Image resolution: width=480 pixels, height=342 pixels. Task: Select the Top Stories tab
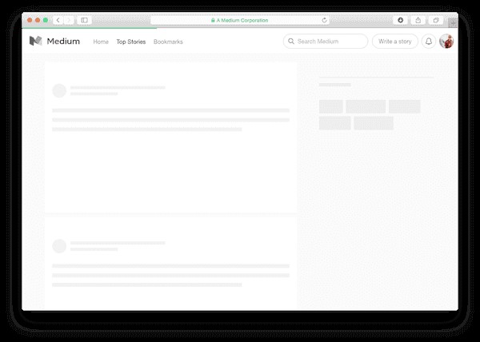click(131, 42)
